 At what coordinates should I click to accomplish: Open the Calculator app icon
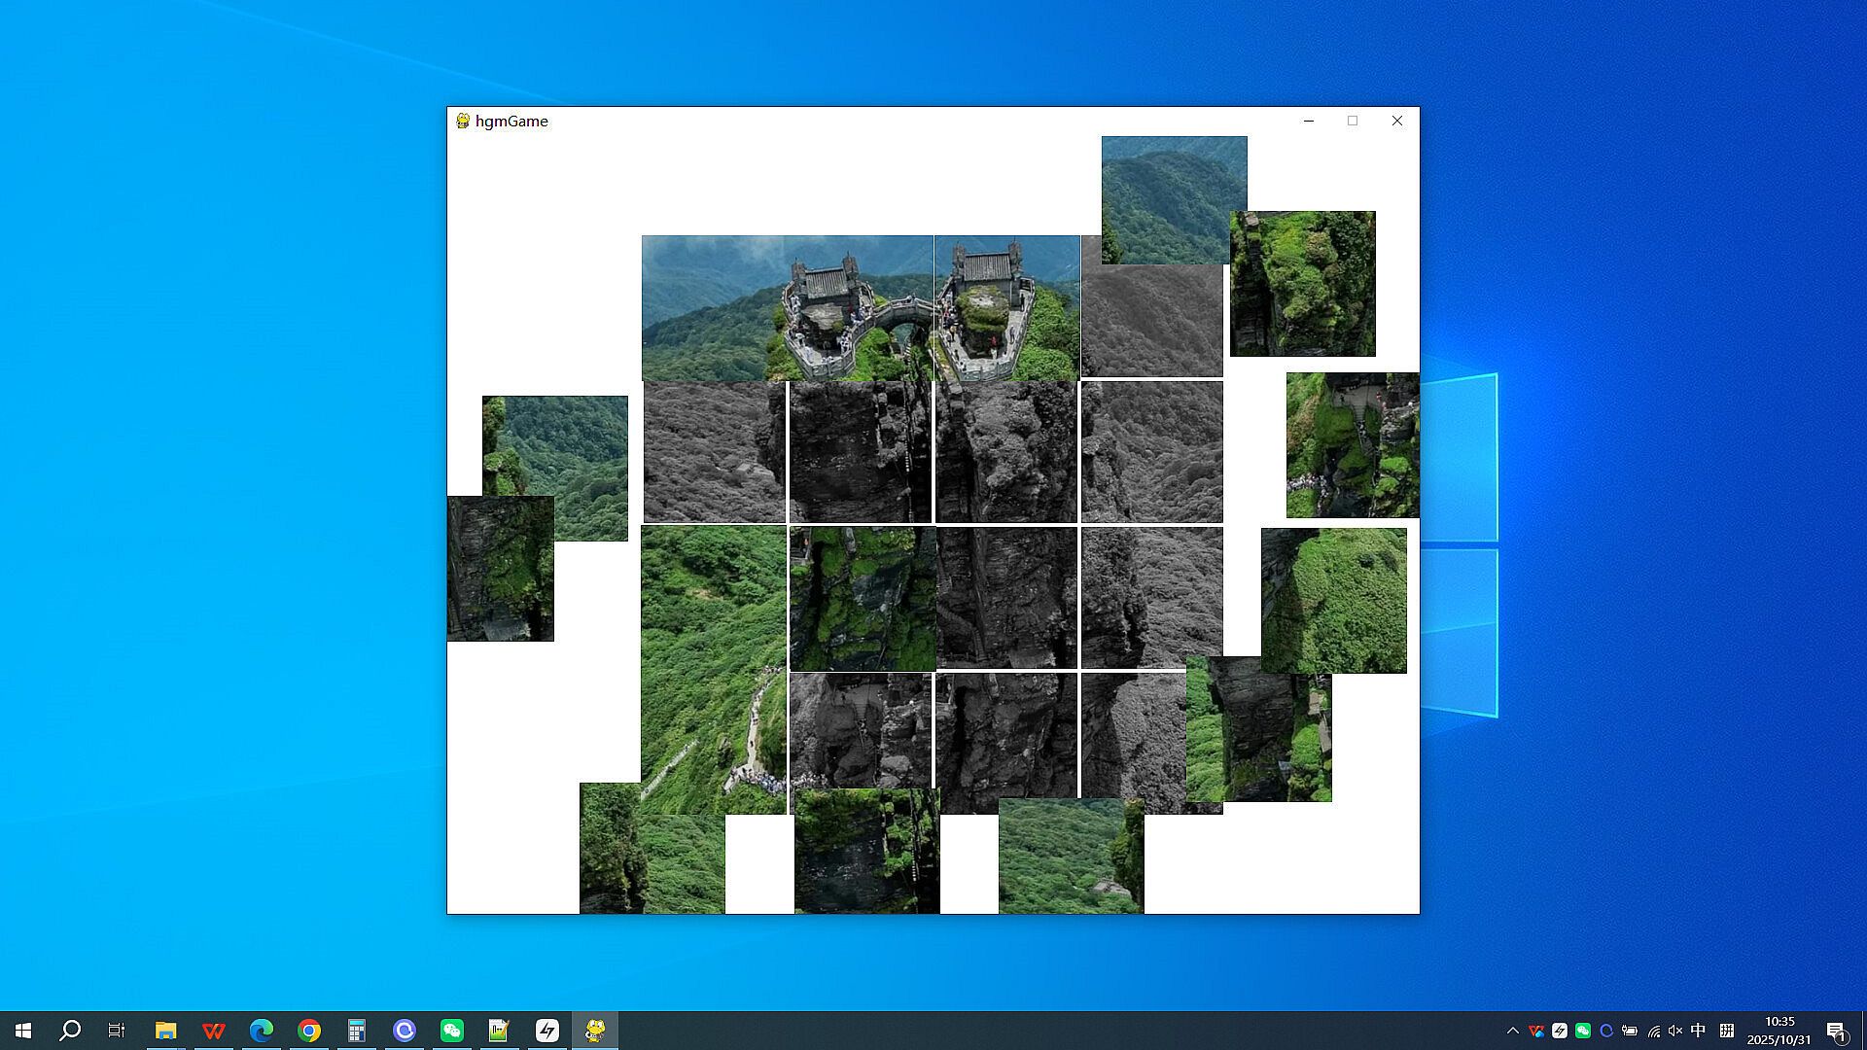(357, 1031)
